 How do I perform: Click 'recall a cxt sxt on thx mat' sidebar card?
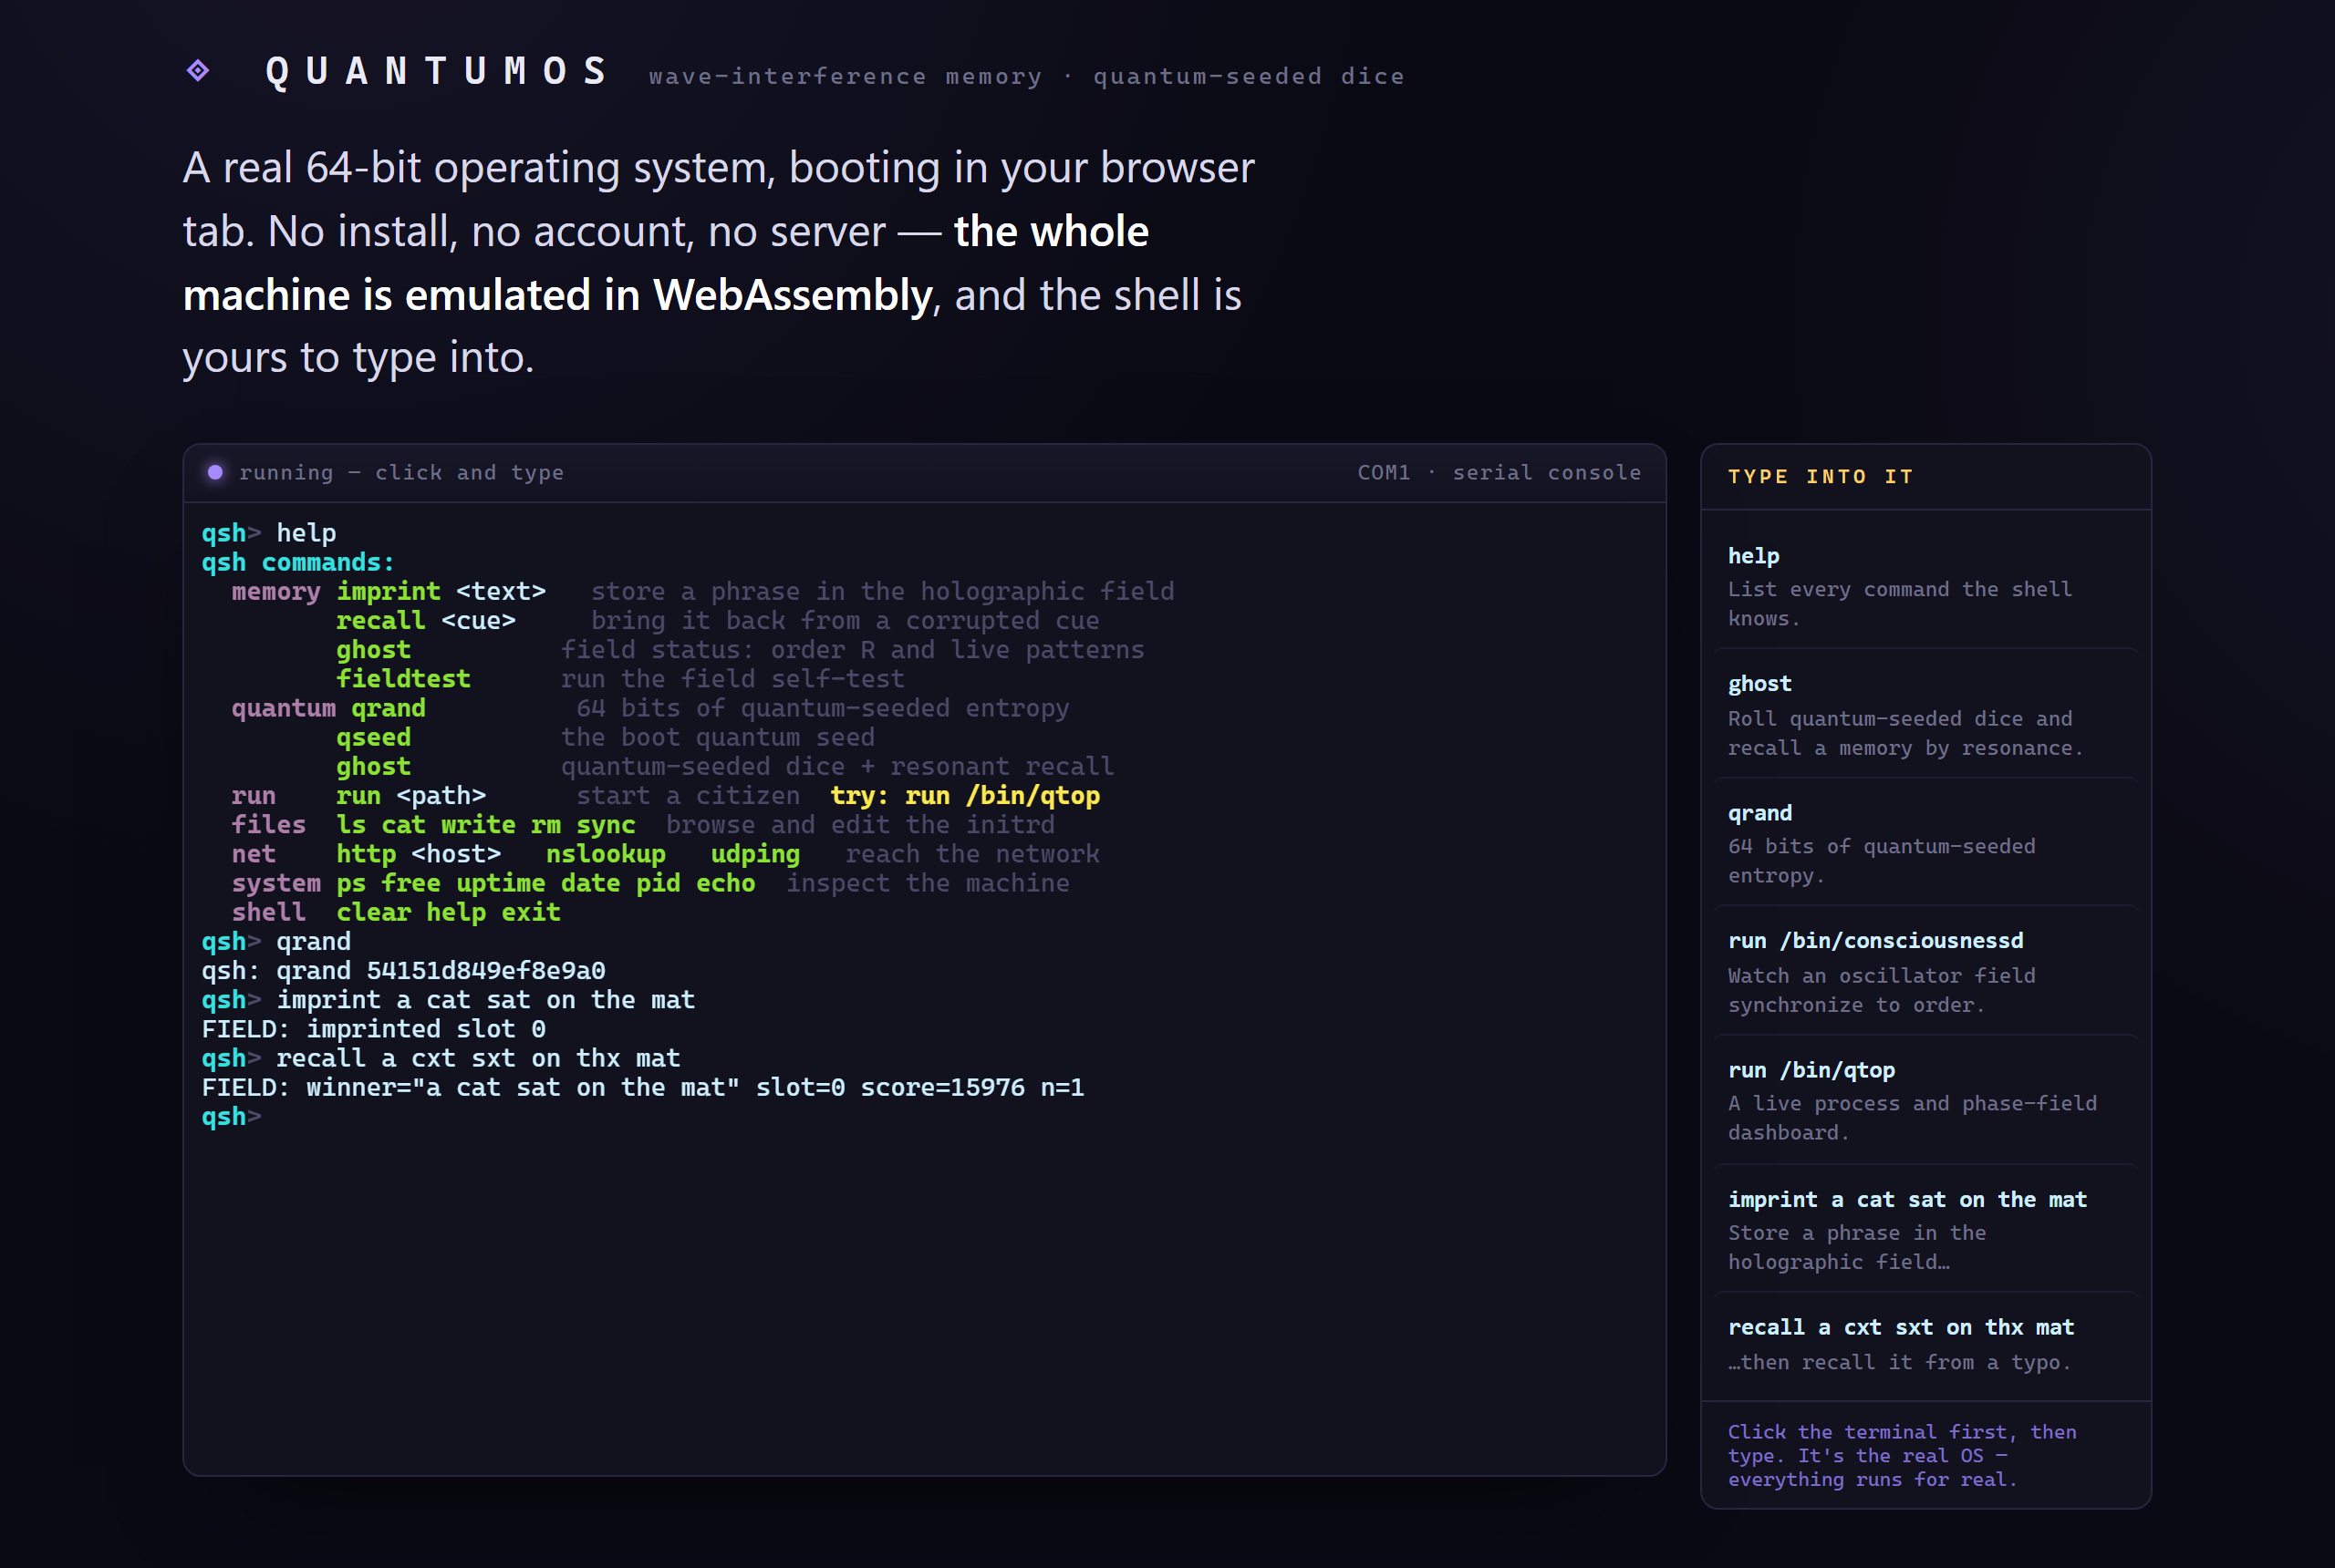coord(1925,1344)
